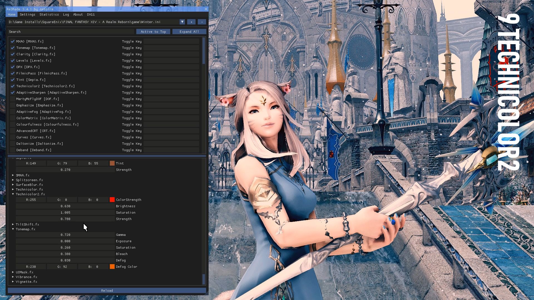The image size is (534, 300).
Task: Open the About tab
Action: point(78,14)
